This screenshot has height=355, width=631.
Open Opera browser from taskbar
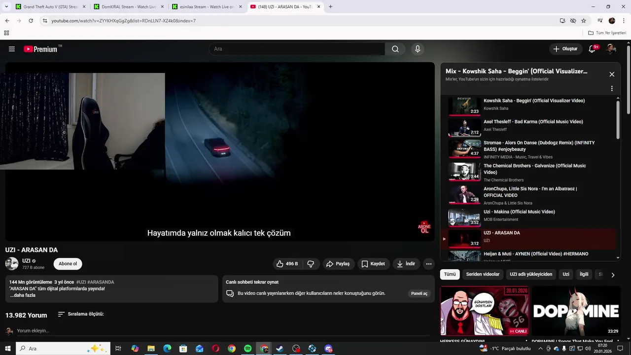click(215, 349)
